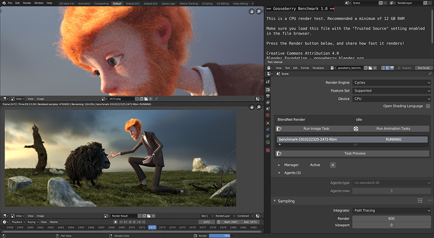The image size is (434, 238).
Task: Open the View Layer properties tab
Action: pos(268,102)
